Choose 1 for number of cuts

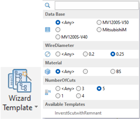click(59, 96)
